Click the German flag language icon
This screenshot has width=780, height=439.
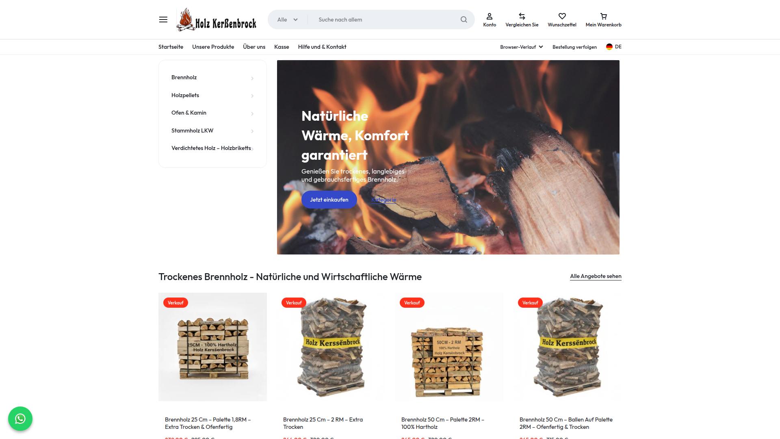[x=609, y=47]
